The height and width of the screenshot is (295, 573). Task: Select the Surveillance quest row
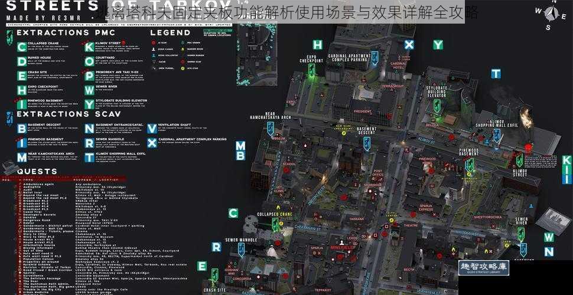pos(67,276)
